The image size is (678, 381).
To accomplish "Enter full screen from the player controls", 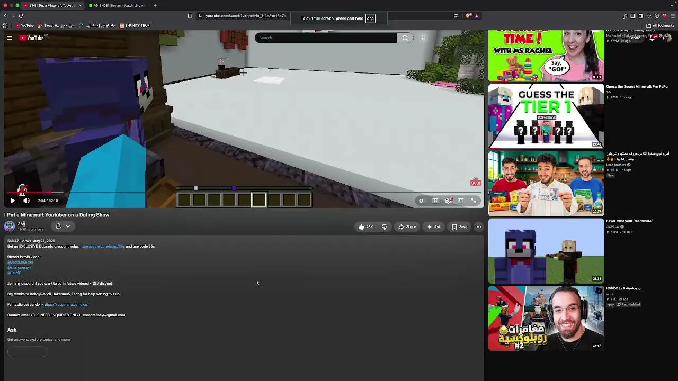I will [x=474, y=201].
